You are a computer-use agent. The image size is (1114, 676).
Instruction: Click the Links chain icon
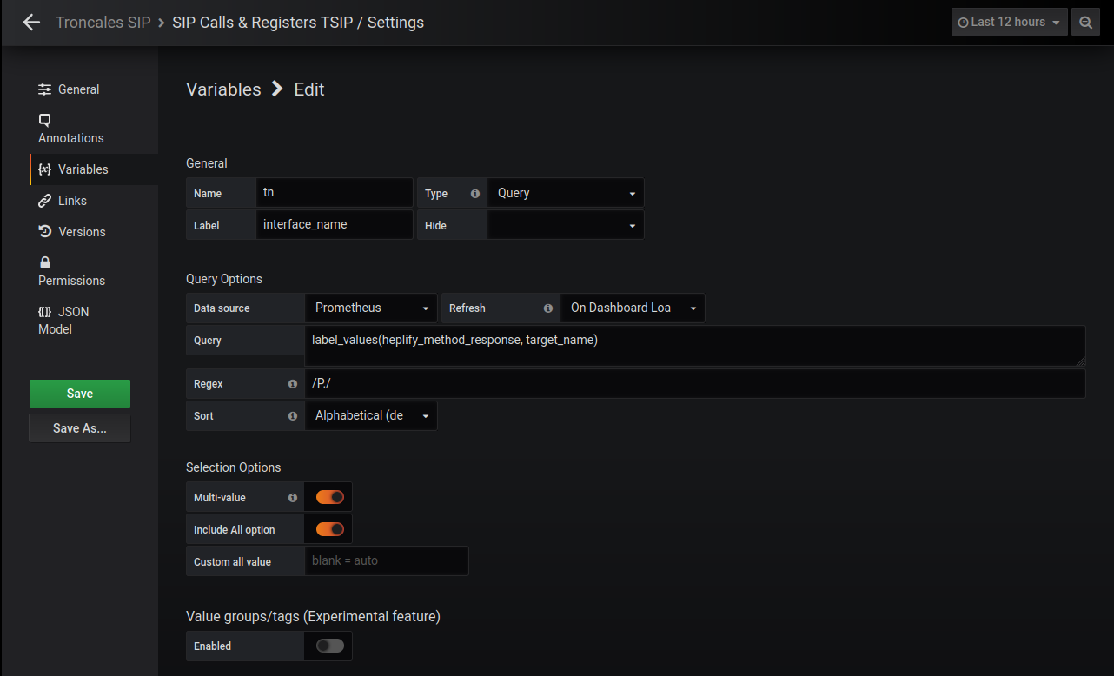45,201
